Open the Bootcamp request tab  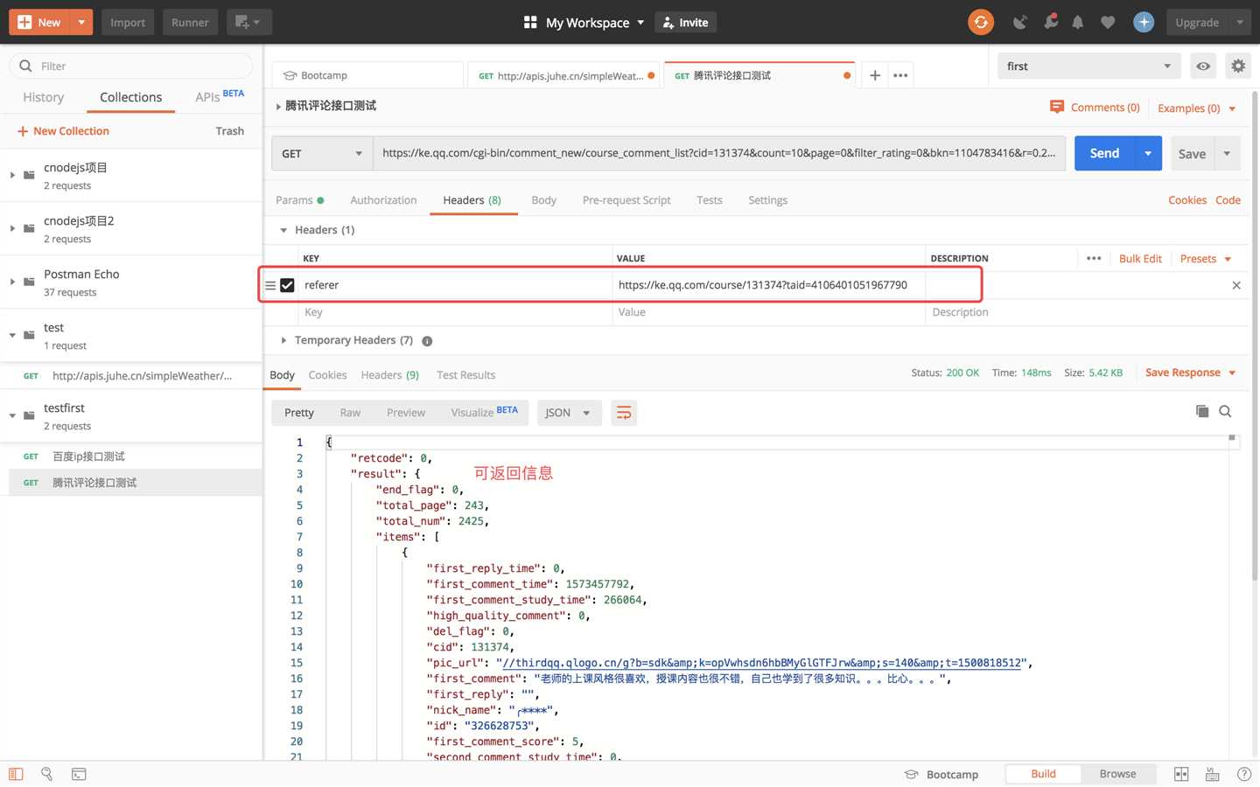(367, 75)
